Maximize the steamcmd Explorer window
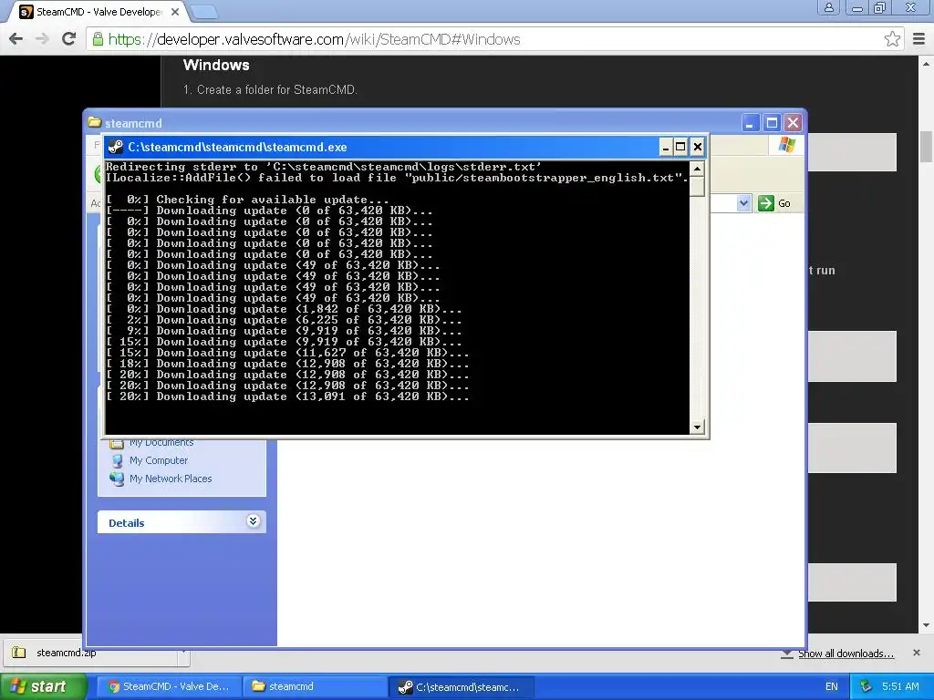Viewport: 934px width, 700px height. pyautogui.click(x=772, y=123)
